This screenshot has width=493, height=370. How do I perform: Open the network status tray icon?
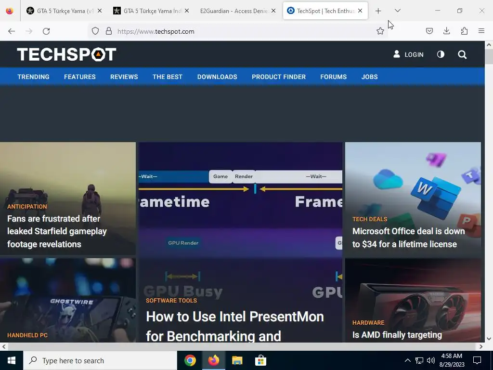tap(419, 360)
